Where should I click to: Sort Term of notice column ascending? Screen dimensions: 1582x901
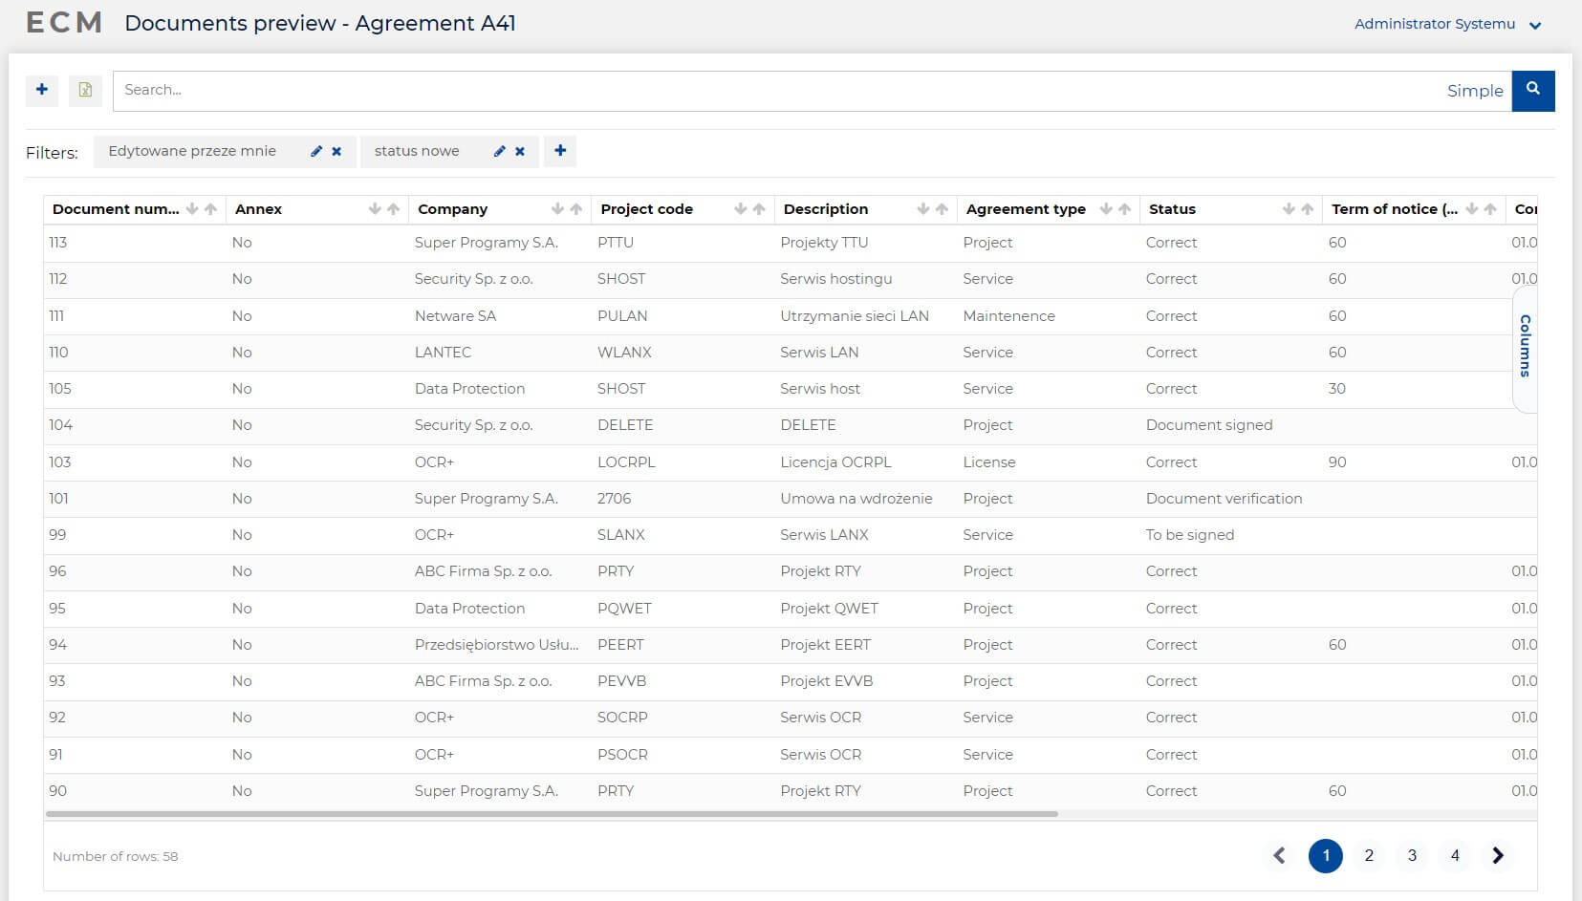coord(1489,209)
